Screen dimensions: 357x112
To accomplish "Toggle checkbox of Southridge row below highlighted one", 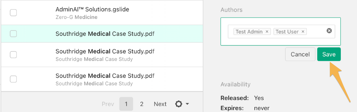I will tap(13, 55).
